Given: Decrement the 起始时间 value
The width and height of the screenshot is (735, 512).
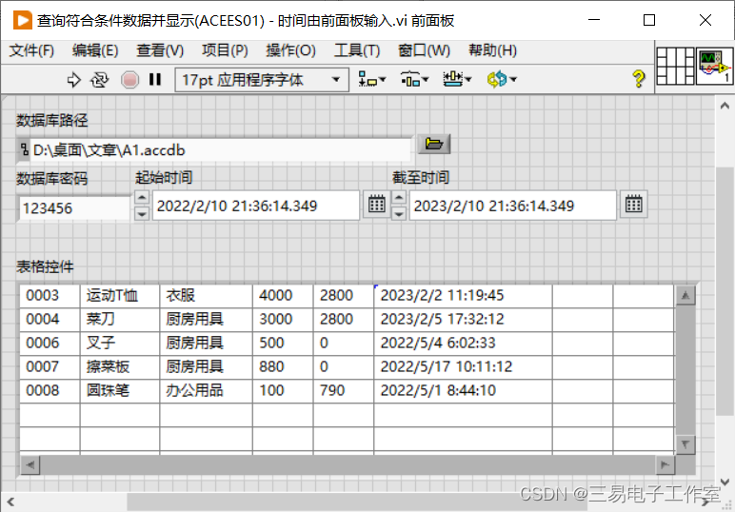Looking at the screenshot, I should point(142,214).
